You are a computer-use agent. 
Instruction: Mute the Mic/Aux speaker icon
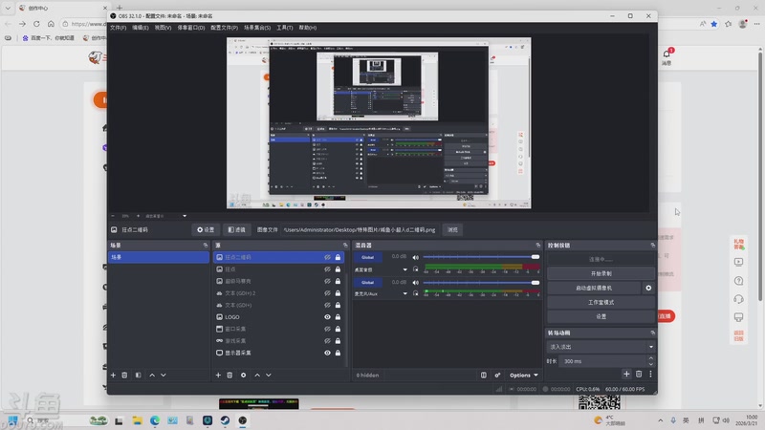pos(416,282)
